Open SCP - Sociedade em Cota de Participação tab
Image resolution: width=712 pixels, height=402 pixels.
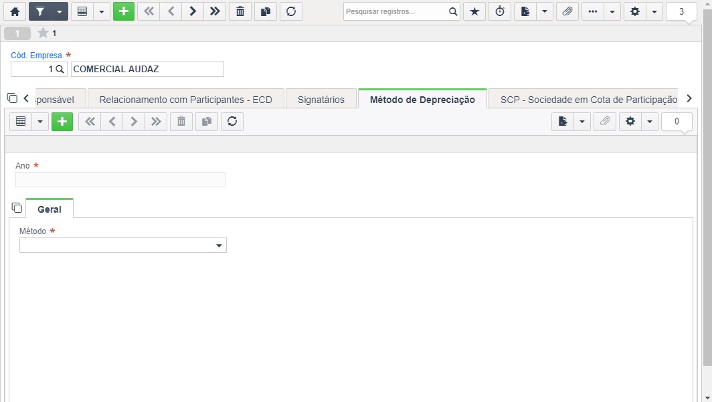tap(584, 100)
